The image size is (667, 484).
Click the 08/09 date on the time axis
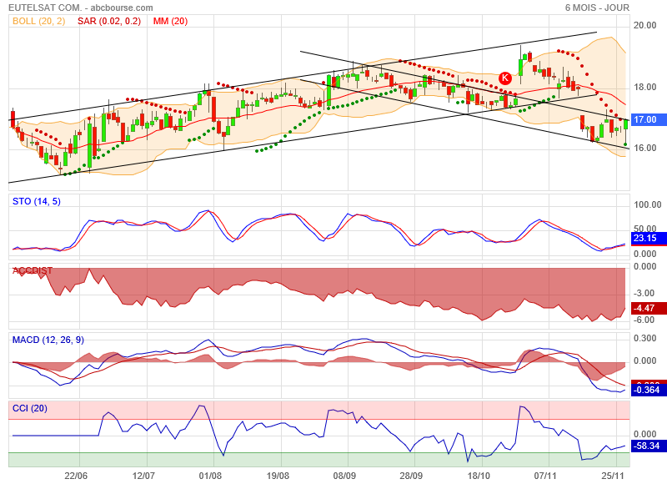(344, 476)
